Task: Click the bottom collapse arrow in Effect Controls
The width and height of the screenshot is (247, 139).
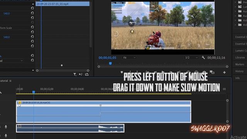Action: coord(33,70)
